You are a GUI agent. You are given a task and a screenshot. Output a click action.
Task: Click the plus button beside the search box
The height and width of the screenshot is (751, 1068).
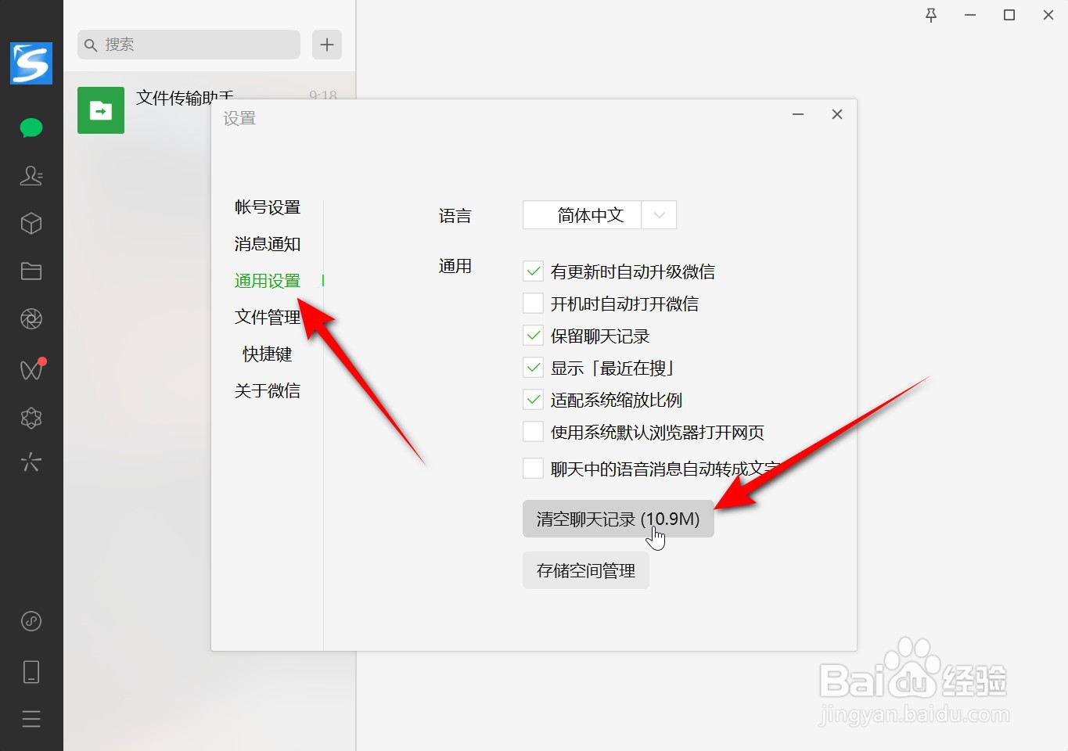point(327,45)
